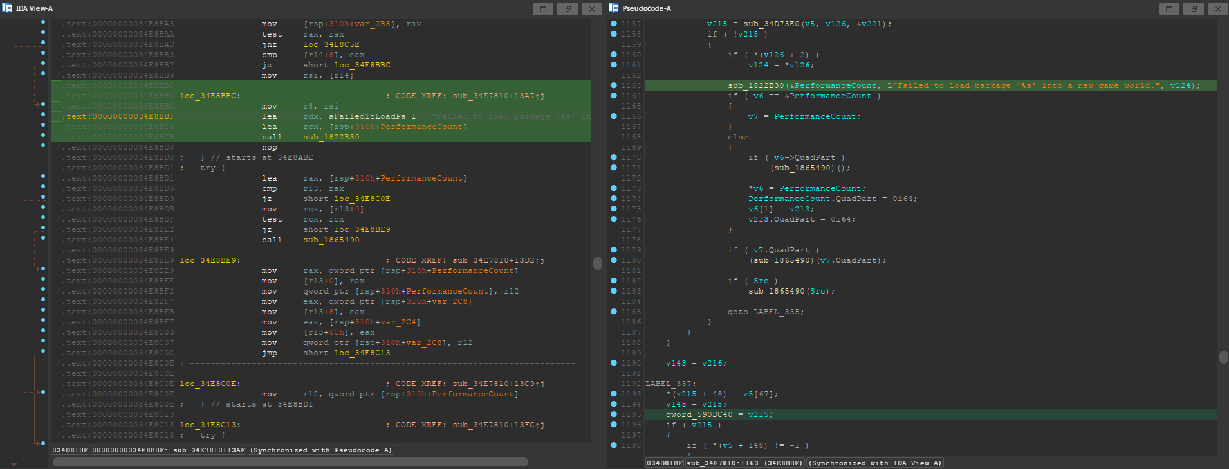
Task: Click the loc_34E8BBC: label in the disassembly
Action: click(210, 96)
